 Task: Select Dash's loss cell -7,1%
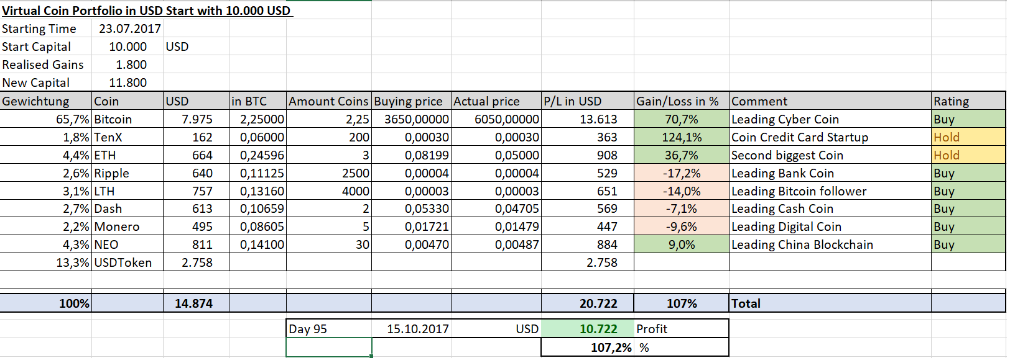pyautogui.click(x=681, y=208)
